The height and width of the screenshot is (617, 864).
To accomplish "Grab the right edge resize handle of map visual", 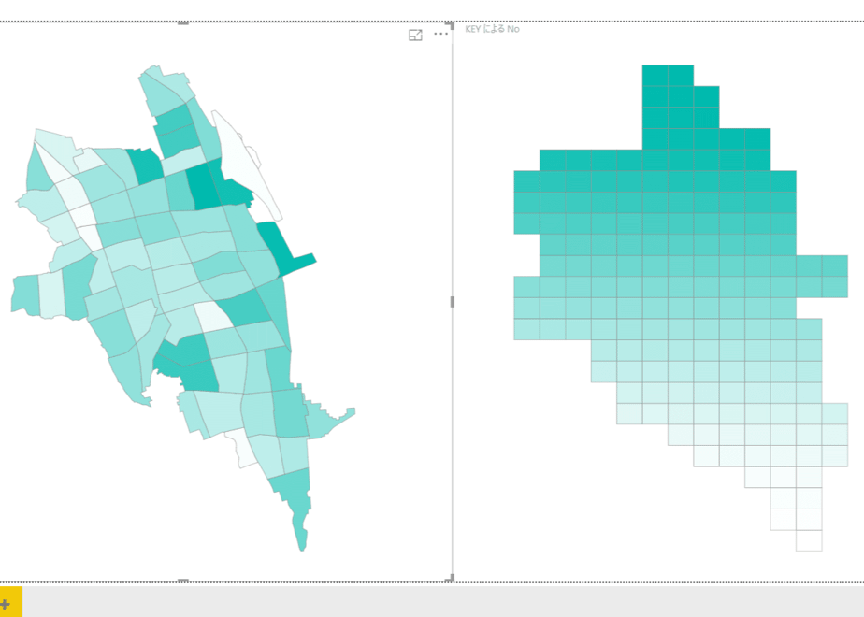I will click(453, 302).
